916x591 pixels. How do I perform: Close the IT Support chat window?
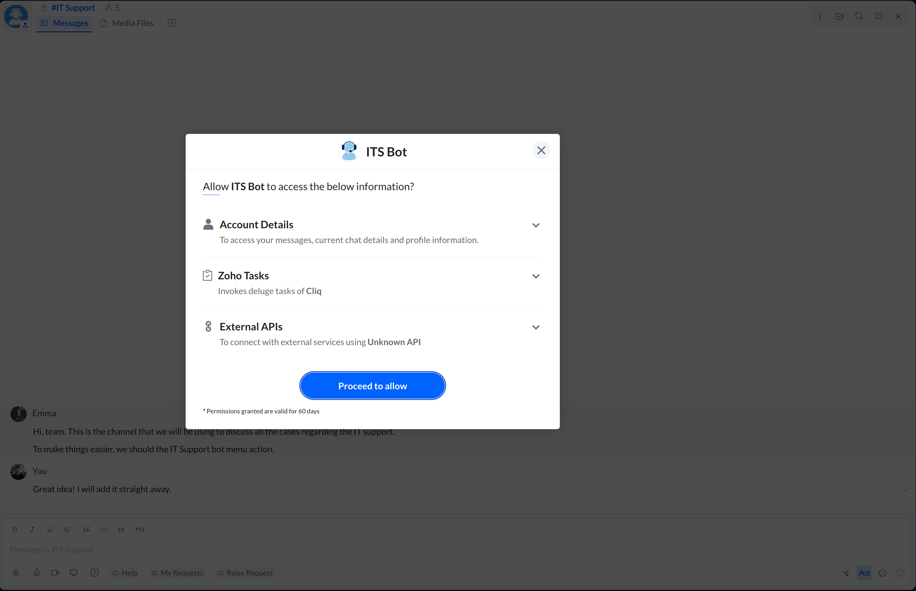[x=898, y=16]
